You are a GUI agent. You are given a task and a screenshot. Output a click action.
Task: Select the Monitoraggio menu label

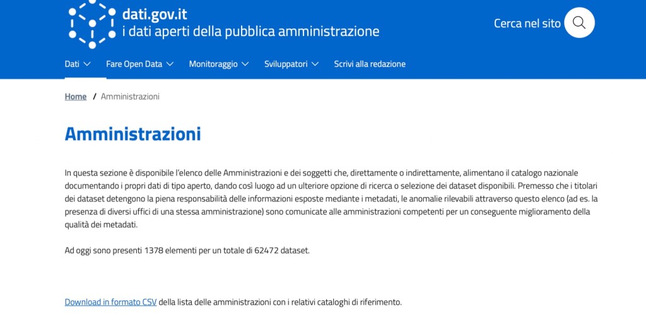click(213, 64)
